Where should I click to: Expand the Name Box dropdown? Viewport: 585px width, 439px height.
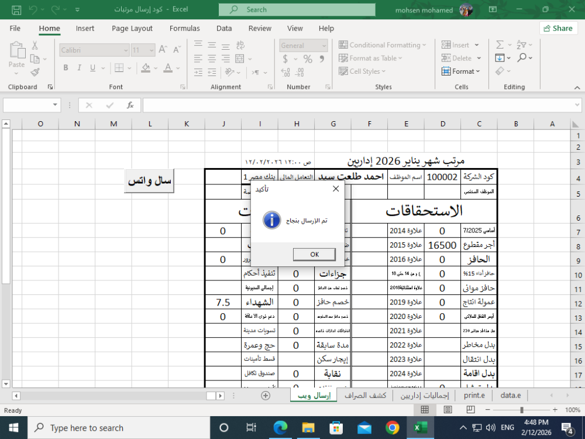coord(56,105)
